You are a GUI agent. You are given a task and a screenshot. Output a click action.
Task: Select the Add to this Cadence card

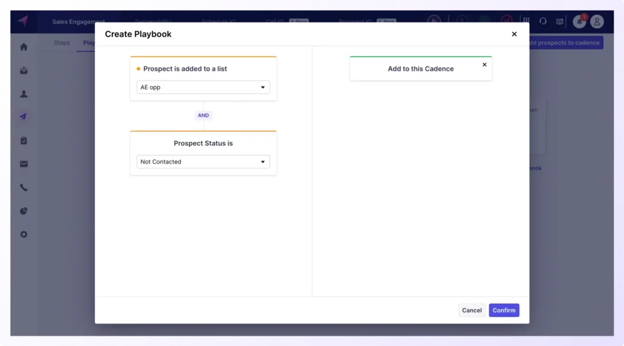tap(420, 69)
